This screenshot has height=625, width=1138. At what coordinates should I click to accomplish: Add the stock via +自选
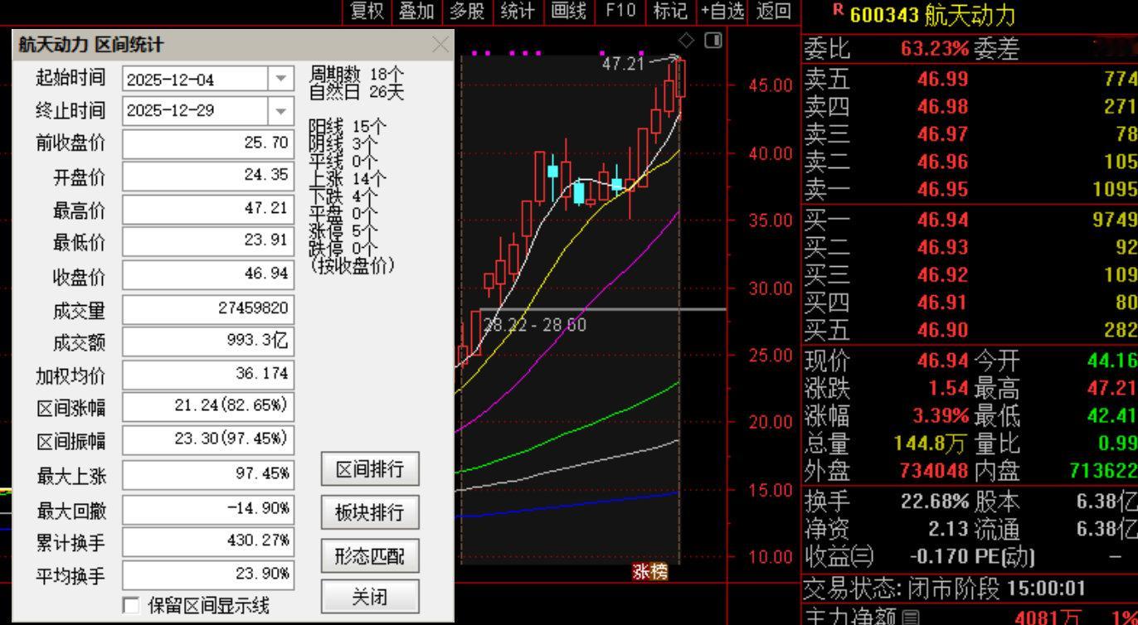pyautogui.click(x=722, y=11)
